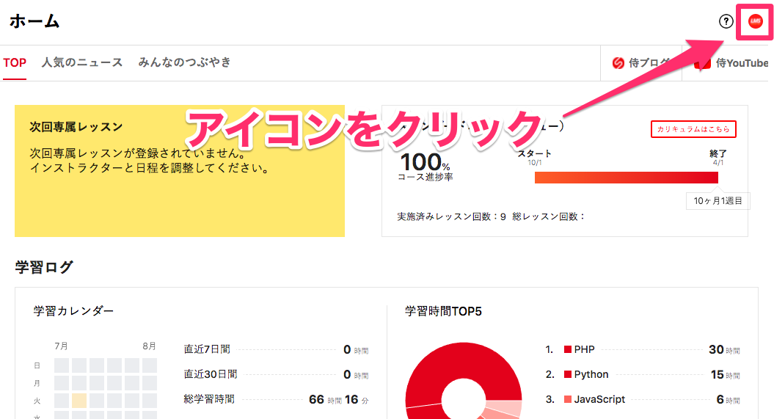Screen dimensions: 774x419
Task: Click the 侍YouTube red icon
Action: click(x=705, y=63)
